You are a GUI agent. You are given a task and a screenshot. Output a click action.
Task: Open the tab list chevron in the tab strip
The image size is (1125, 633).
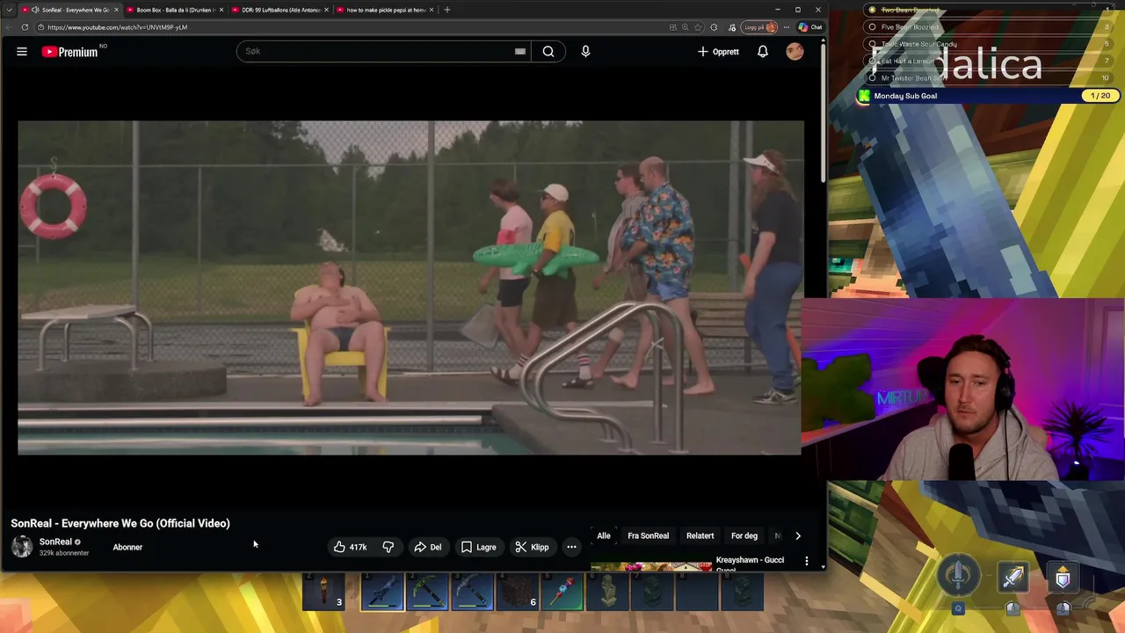9,10
